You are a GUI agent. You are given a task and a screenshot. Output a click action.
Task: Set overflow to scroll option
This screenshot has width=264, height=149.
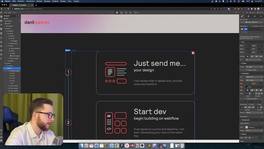[257, 56]
